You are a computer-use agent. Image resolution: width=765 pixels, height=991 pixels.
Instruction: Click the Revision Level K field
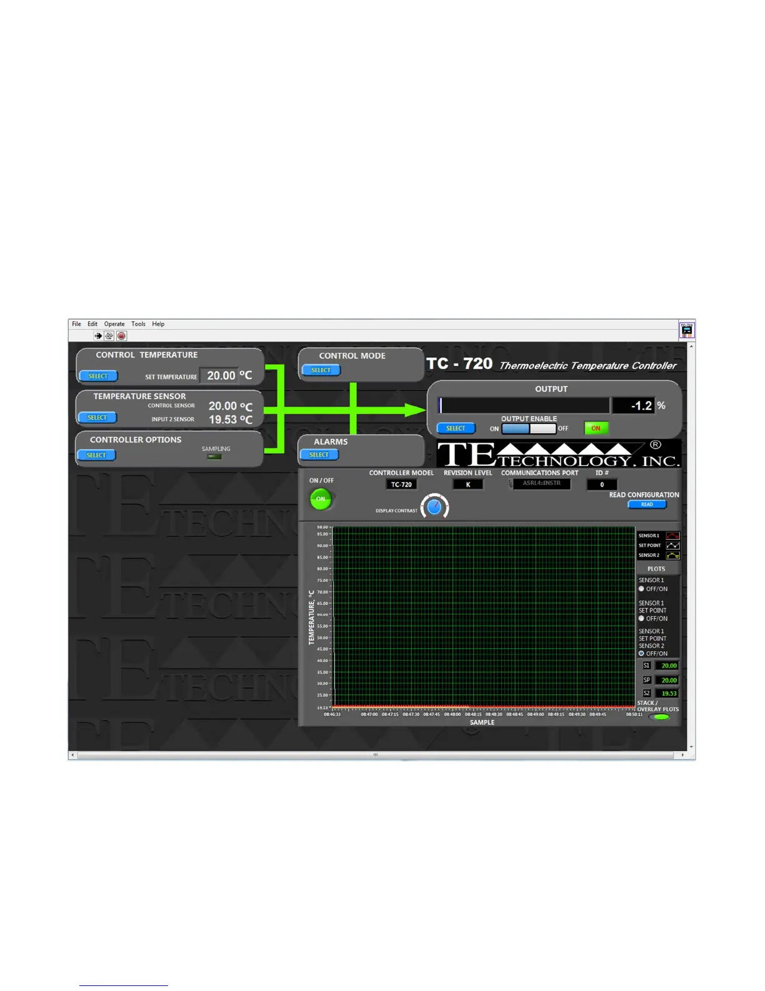click(467, 484)
